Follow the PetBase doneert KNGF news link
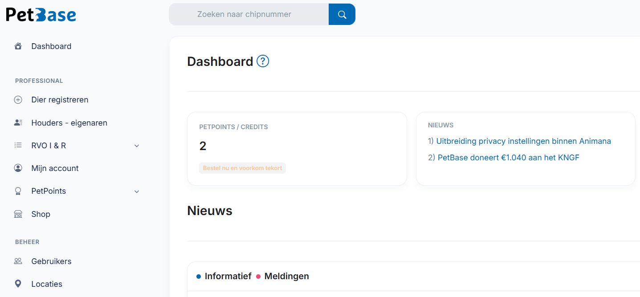Image resolution: width=640 pixels, height=297 pixels. click(x=508, y=157)
